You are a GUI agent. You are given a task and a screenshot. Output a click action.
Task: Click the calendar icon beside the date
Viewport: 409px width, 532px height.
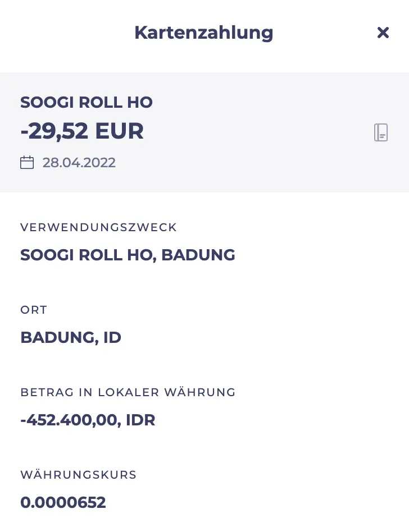coord(27,163)
